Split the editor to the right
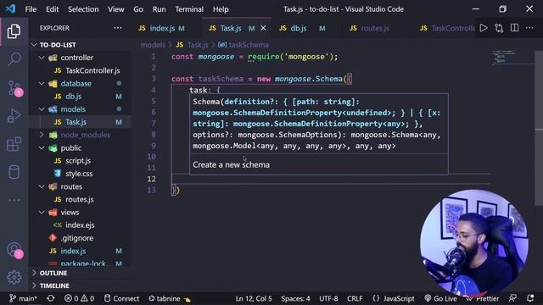This screenshot has width=543, height=305. (x=515, y=28)
